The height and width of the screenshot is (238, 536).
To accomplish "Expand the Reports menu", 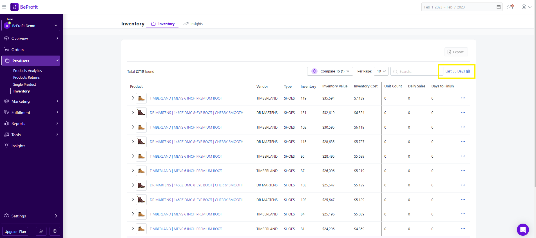I will 31,124.
